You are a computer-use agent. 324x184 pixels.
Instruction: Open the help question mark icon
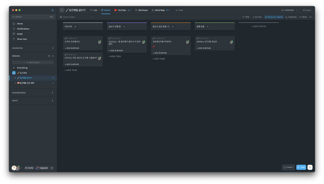(52, 168)
